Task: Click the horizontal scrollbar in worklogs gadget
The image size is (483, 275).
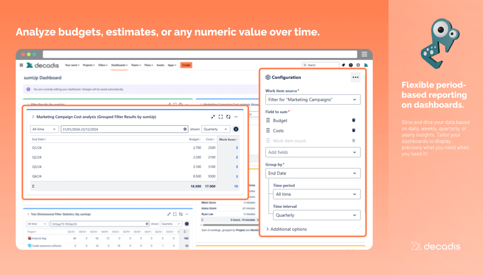Action: 230,225
